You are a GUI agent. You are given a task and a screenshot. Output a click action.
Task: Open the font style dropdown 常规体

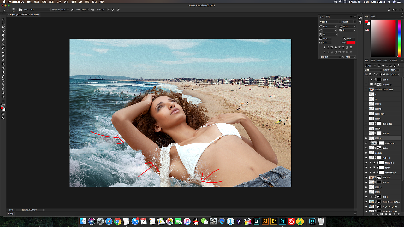point(348,22)
